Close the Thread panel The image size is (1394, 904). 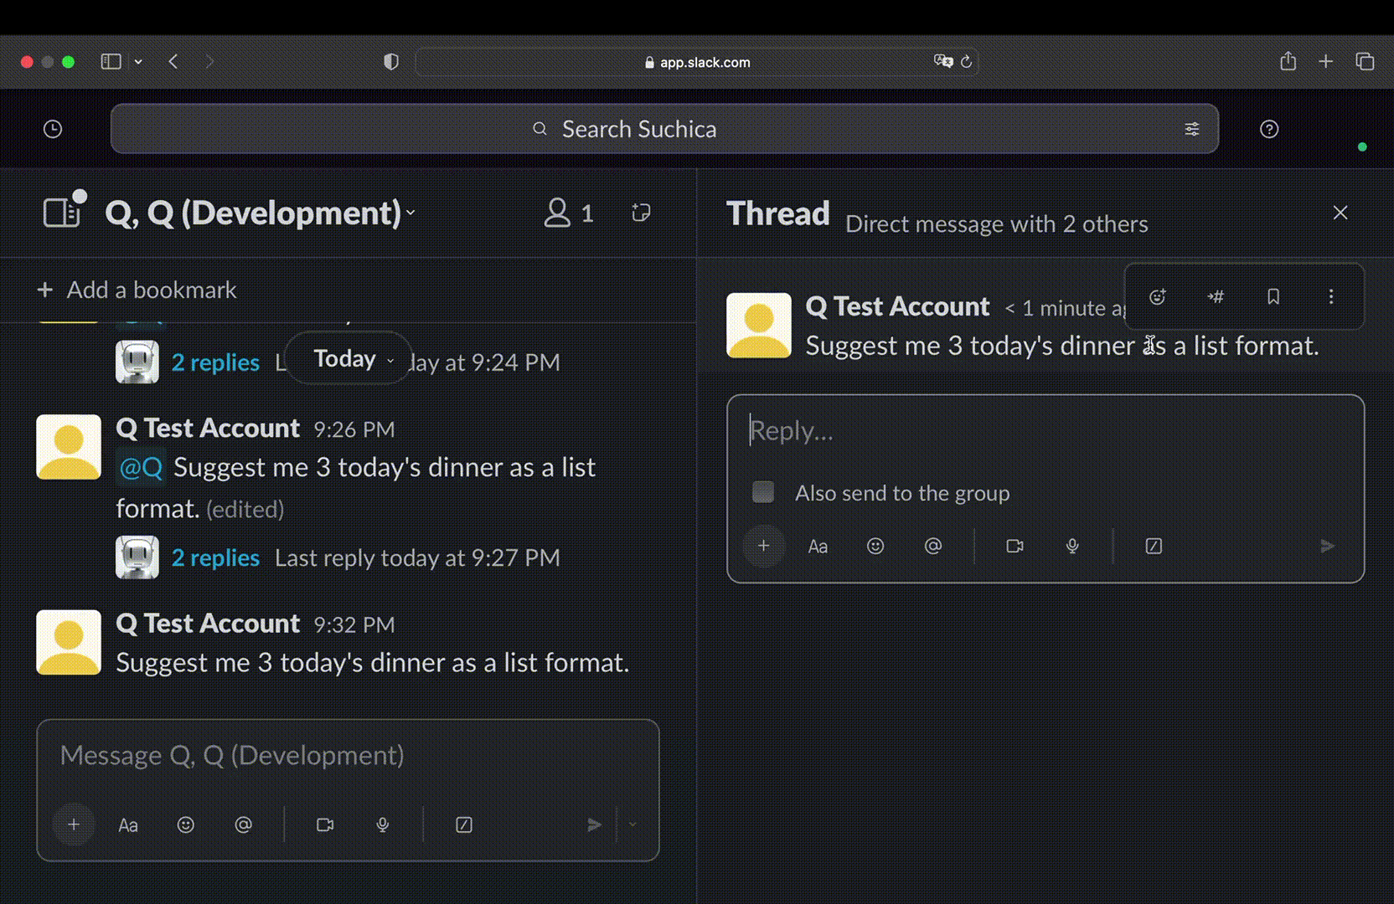pos(1340,213)
